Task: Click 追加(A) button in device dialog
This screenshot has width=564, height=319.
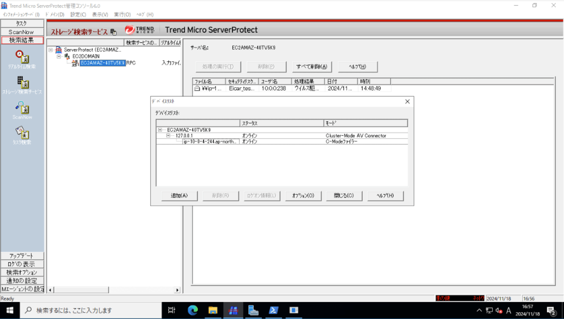Action: click(x=179, y=196)
